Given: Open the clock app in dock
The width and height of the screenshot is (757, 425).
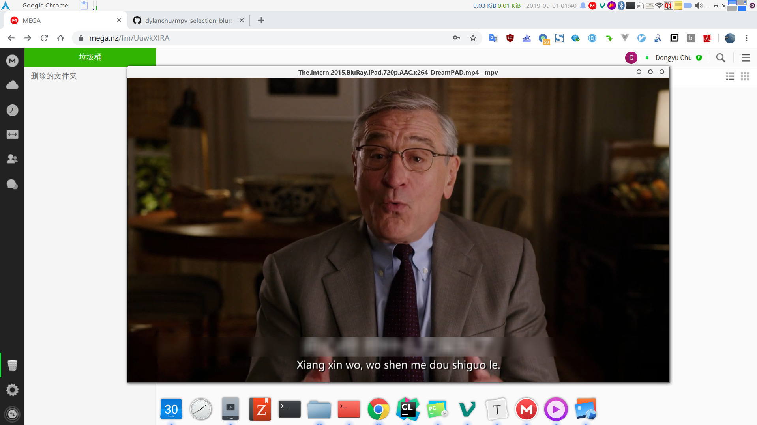Looking at the screenshot, I should 201,409.
